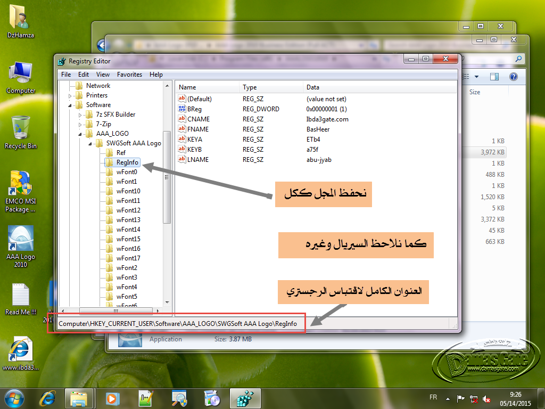Screen dimensions: 545x409
Task: Select the (Default) registry value
Action: [x=200, y=99]
